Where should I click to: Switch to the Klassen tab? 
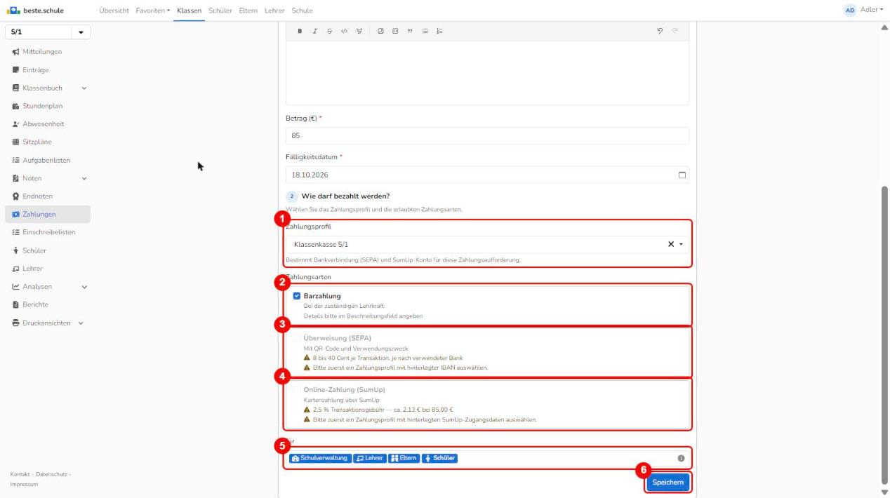click(190, 11)
